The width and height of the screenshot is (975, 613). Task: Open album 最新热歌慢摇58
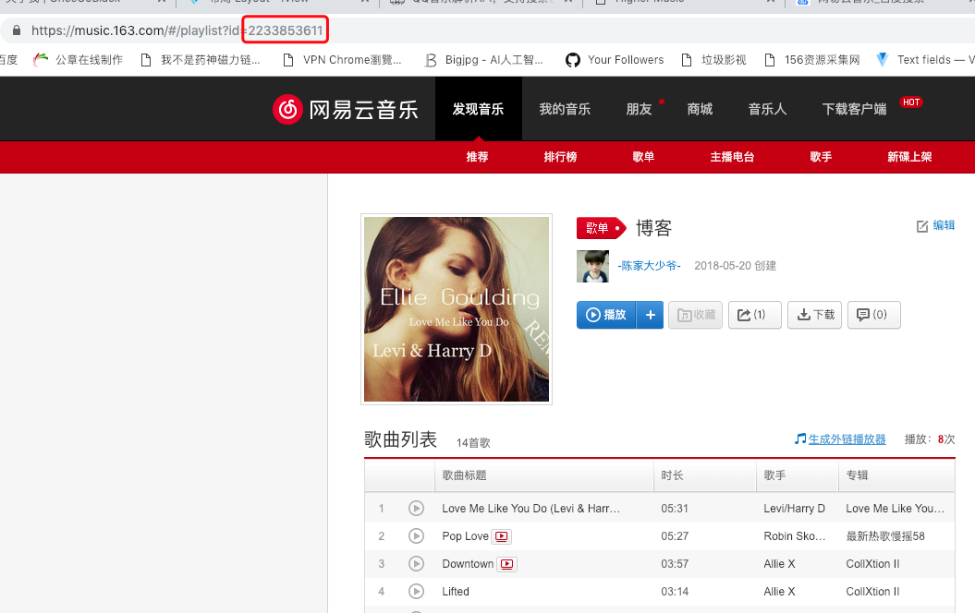885,536
